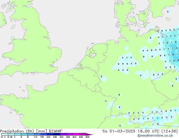Click the date "01-03-2025" text

[x=122, y=131]
